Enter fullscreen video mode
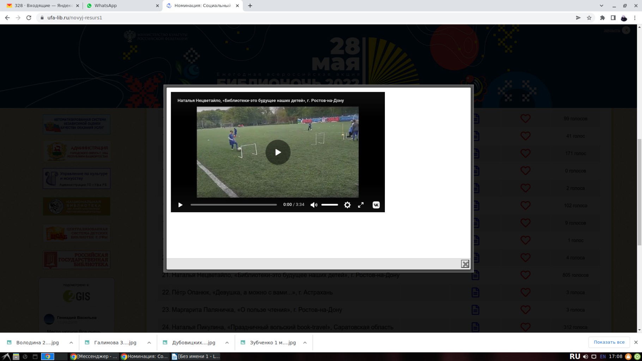The width and height of the screenshot is (642, 361). click(x=361, y=205)
